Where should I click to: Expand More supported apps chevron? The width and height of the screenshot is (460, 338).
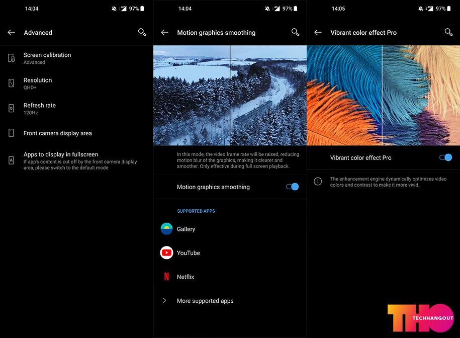[164, 300]
